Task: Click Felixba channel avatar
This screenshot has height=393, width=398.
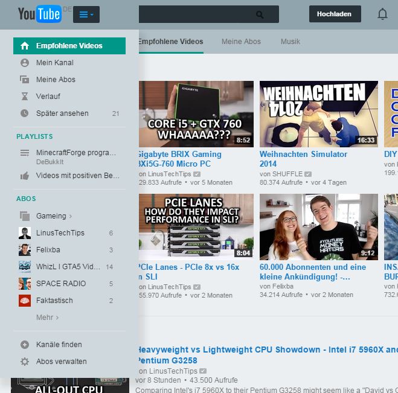Action: (x=25, y=250)
